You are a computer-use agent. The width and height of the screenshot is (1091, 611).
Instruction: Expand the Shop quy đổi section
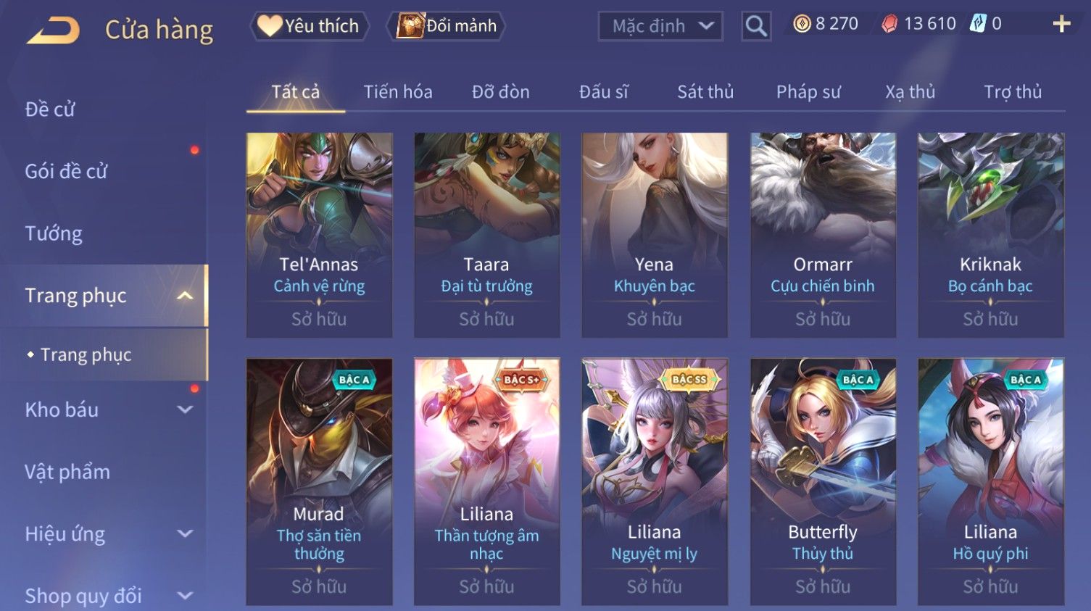[x=186, y=596]
